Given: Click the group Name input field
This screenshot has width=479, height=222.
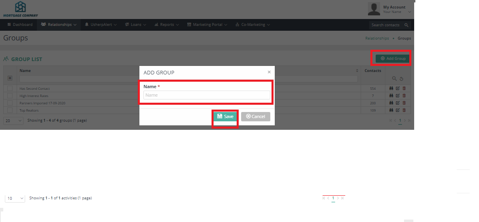Looking at the screenshot, I should (207, 95).
